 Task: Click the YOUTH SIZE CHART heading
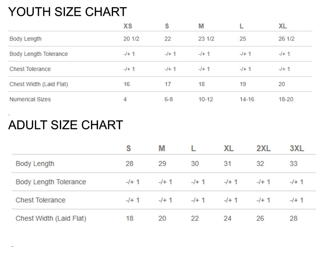[x=67, y=12]
